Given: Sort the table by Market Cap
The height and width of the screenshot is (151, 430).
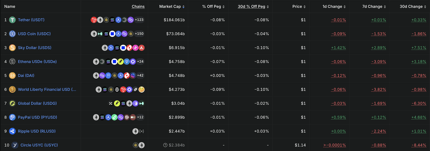Looking at the screenshot, I should coord(172,7).
